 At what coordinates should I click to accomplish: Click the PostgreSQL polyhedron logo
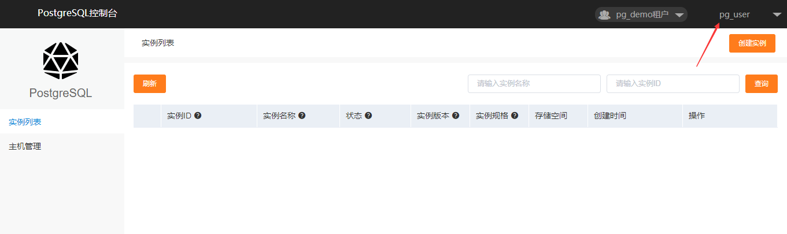[61, 61]
